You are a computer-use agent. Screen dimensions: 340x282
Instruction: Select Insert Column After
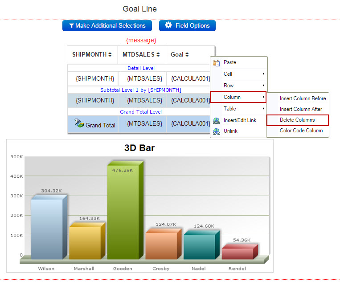click(x=298, y=109)
